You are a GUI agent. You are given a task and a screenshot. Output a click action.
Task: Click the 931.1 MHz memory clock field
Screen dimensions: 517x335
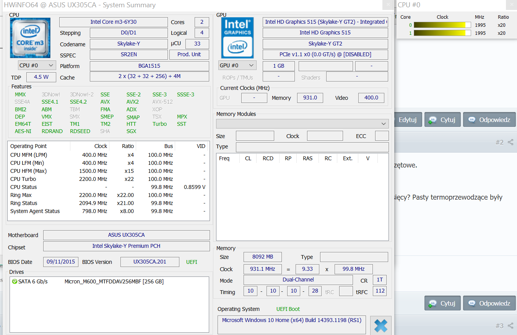coord(263,269)
